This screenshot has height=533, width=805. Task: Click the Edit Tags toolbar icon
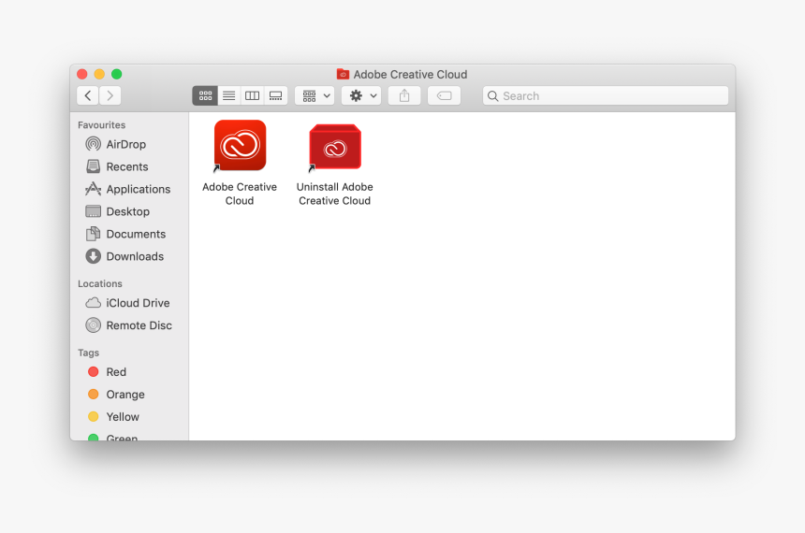point(444,95)
